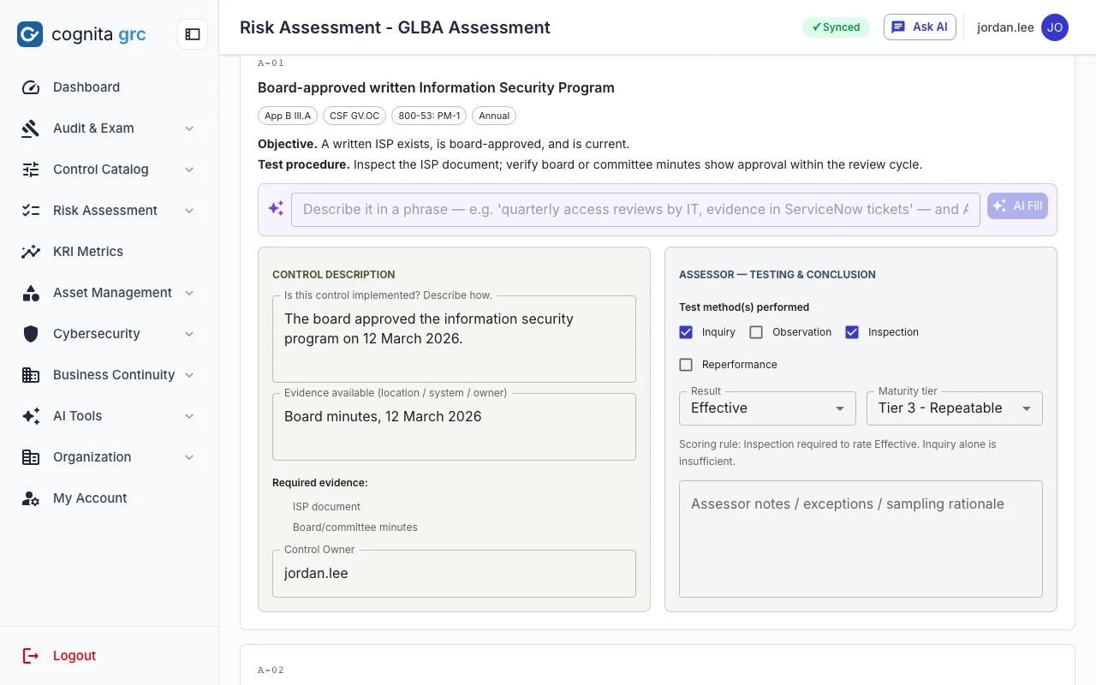
Task: Click the Risk Assessment checklist icon
Action: 31,211
